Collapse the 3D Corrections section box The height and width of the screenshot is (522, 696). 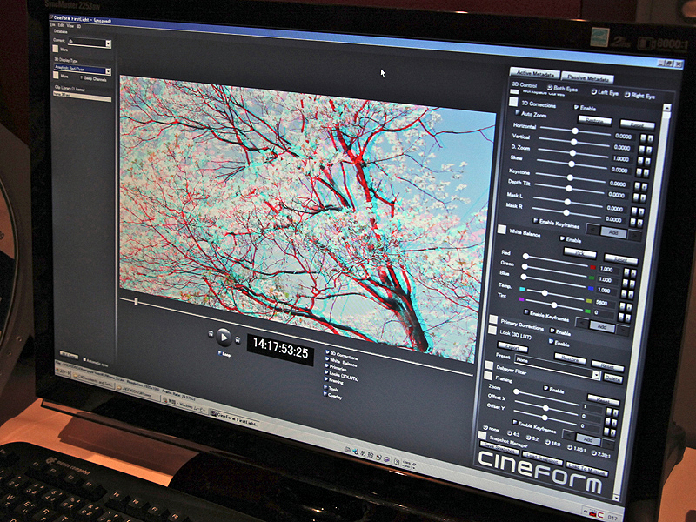(x=513, y=102)
